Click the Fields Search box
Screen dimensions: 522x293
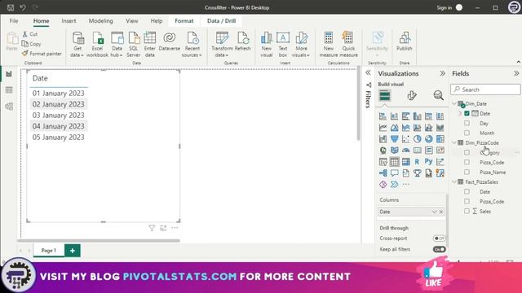tap(486, 90)
